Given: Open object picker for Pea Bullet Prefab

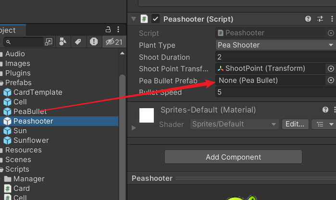Looking at the screenshot, I should click(330, 80).
